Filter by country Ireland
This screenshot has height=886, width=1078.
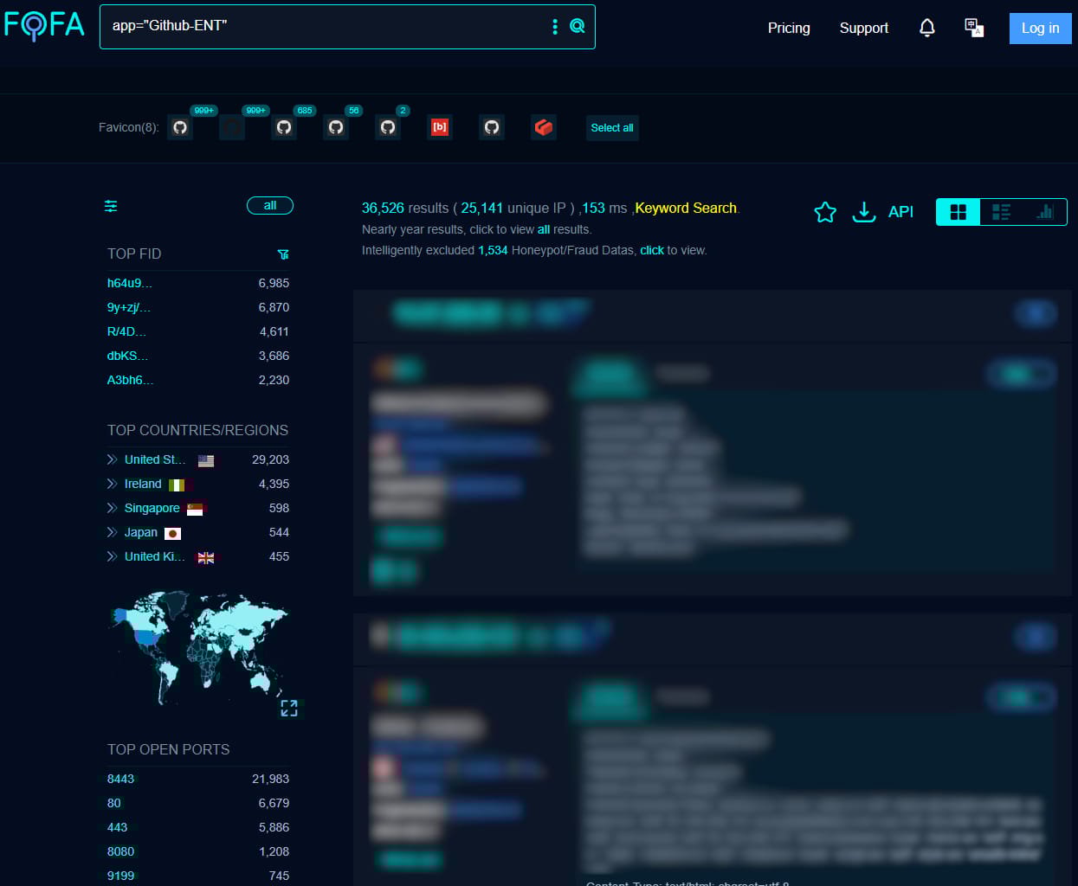tap(143, 484)
